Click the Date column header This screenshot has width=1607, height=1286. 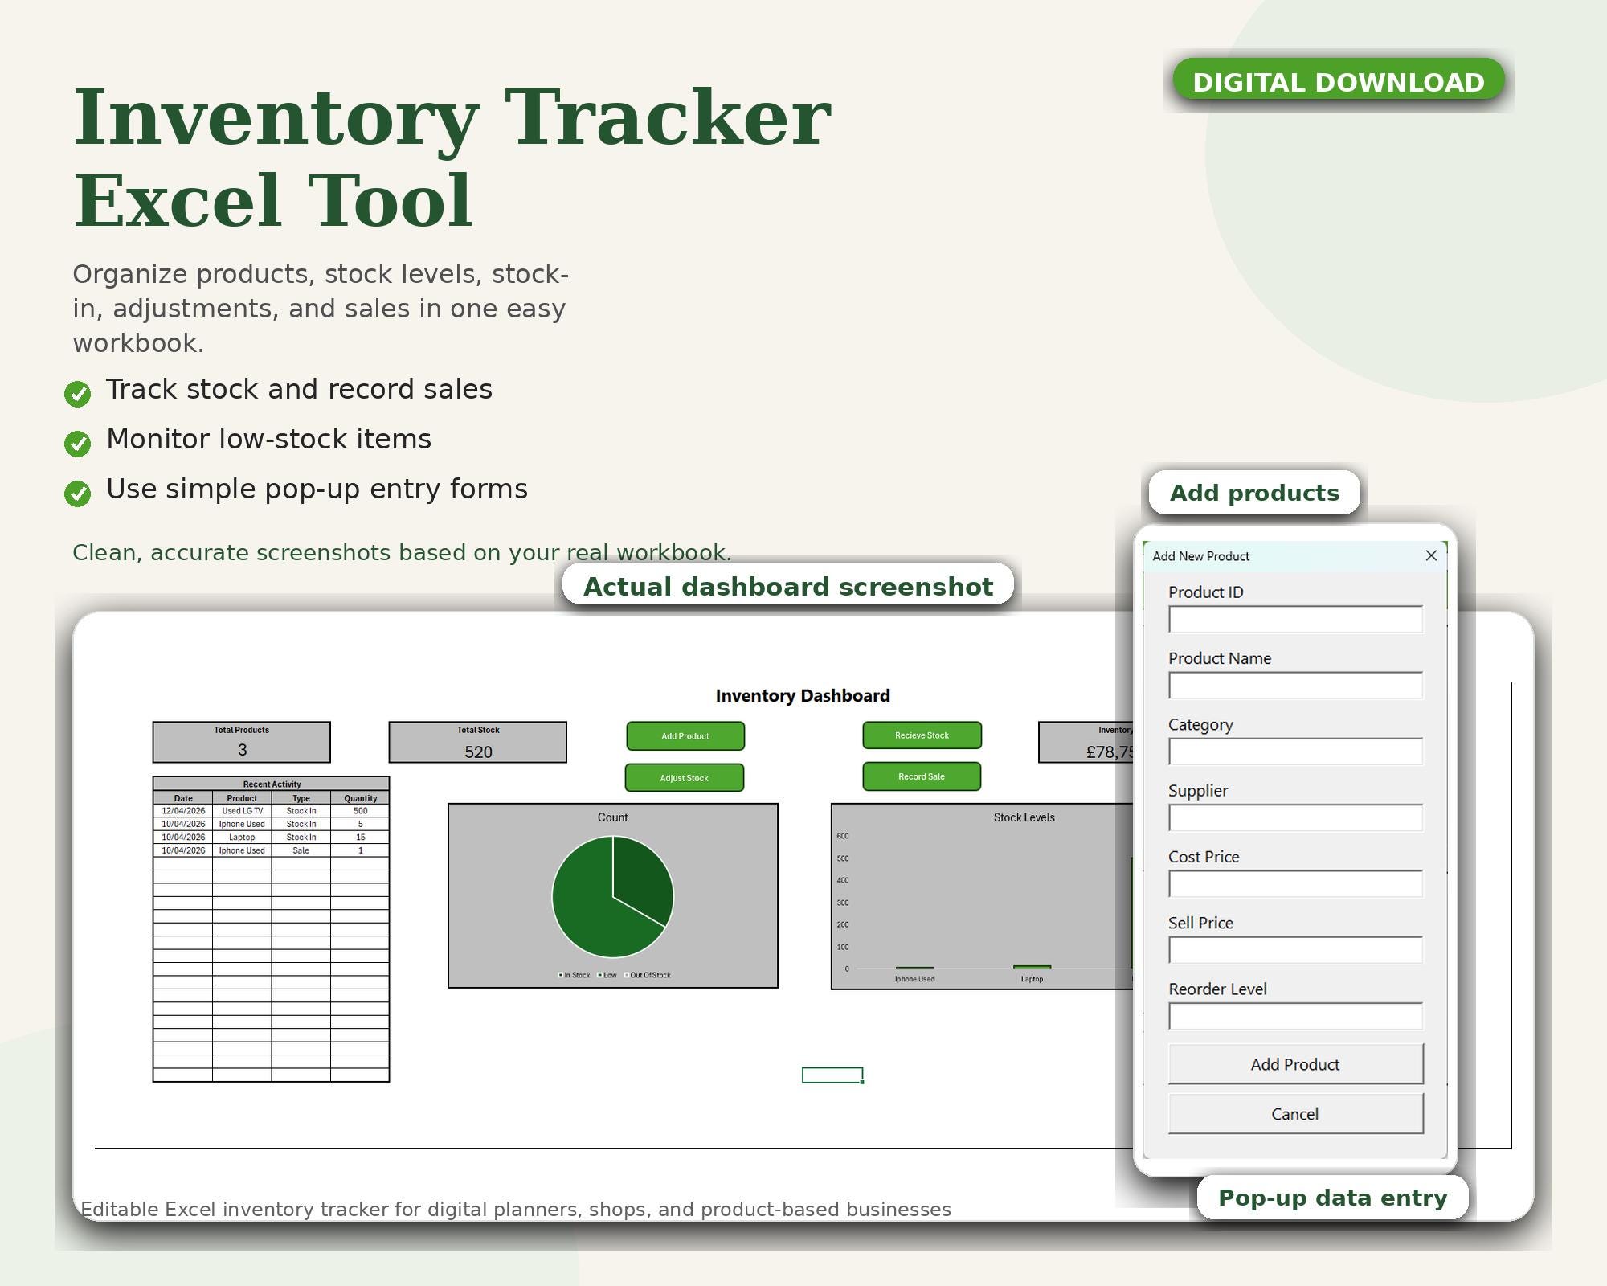[x=183, y=798]
